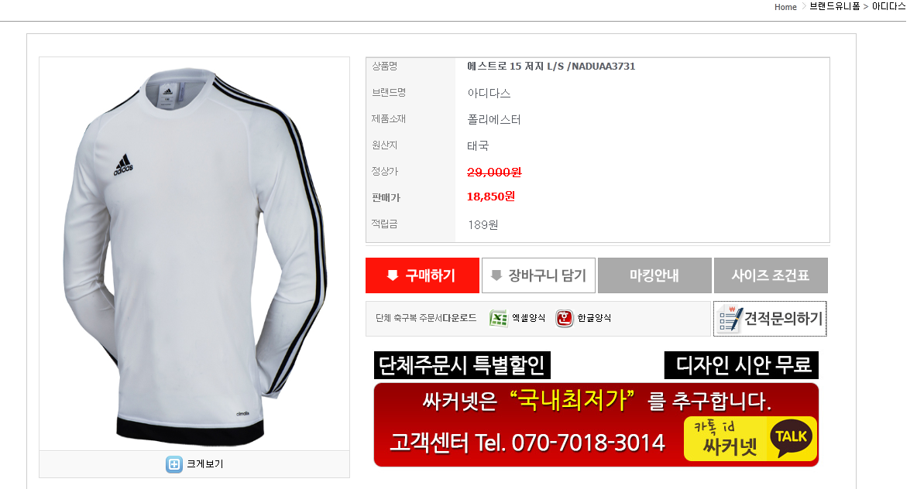The width and height of the screenshot is (917, 489).
Task: Open the 마킹안내 marking guide
Action: pyautogui.click(x=654, y=275)
